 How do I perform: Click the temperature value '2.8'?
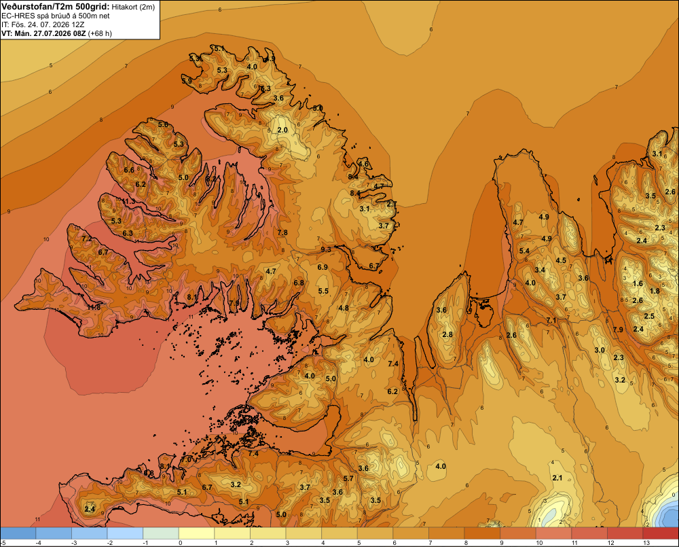point(447,334)
